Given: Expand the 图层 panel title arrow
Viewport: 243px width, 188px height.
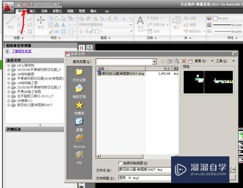Looking at the screenshot, I should (109, 38).
